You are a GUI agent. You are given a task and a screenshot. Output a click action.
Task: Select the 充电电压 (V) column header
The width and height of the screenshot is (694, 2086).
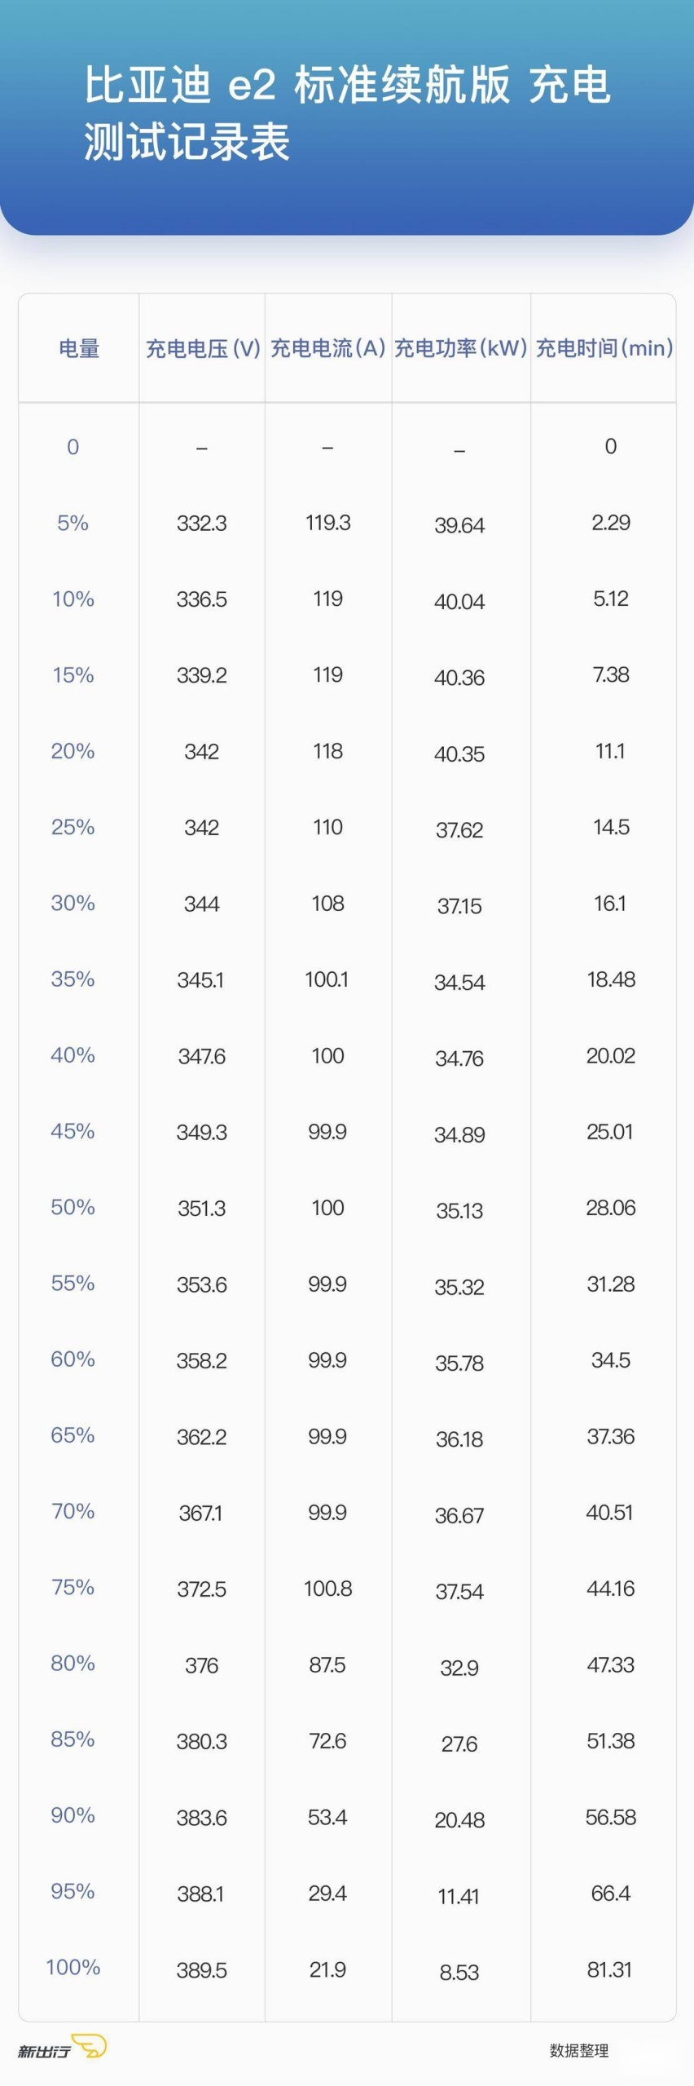(x=203, y=348)
